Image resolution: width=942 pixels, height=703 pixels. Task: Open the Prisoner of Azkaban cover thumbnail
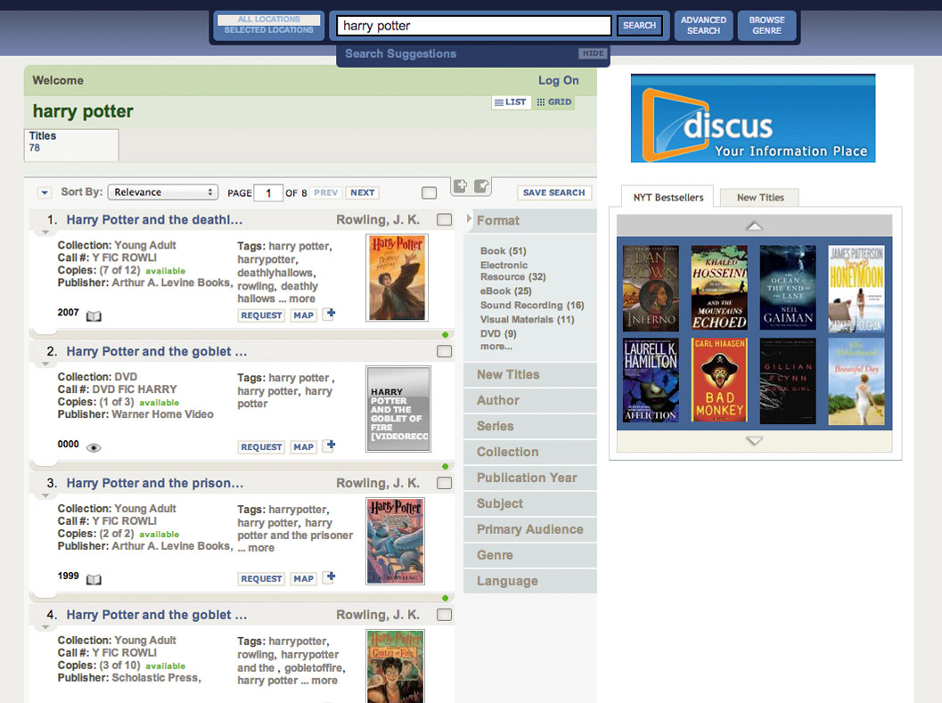pyautogui.click(x=396, y=541)
